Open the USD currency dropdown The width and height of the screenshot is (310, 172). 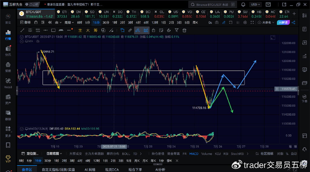[256, 4]
